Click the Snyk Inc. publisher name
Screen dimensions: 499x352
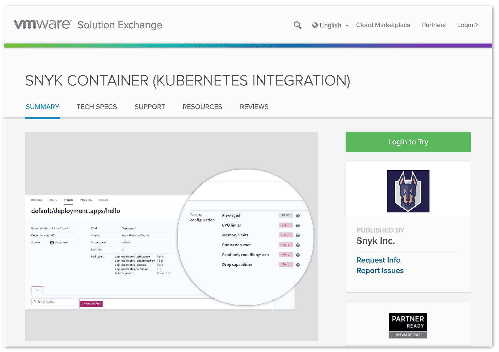(375, 241)
